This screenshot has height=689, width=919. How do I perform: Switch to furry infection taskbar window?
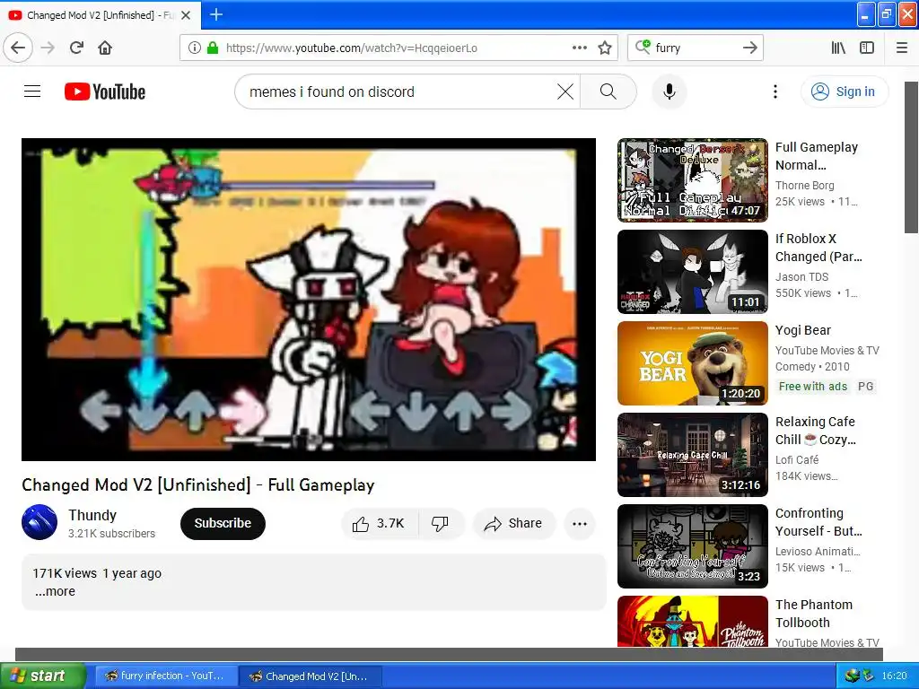pyautogui.click(x=166, y=676)
